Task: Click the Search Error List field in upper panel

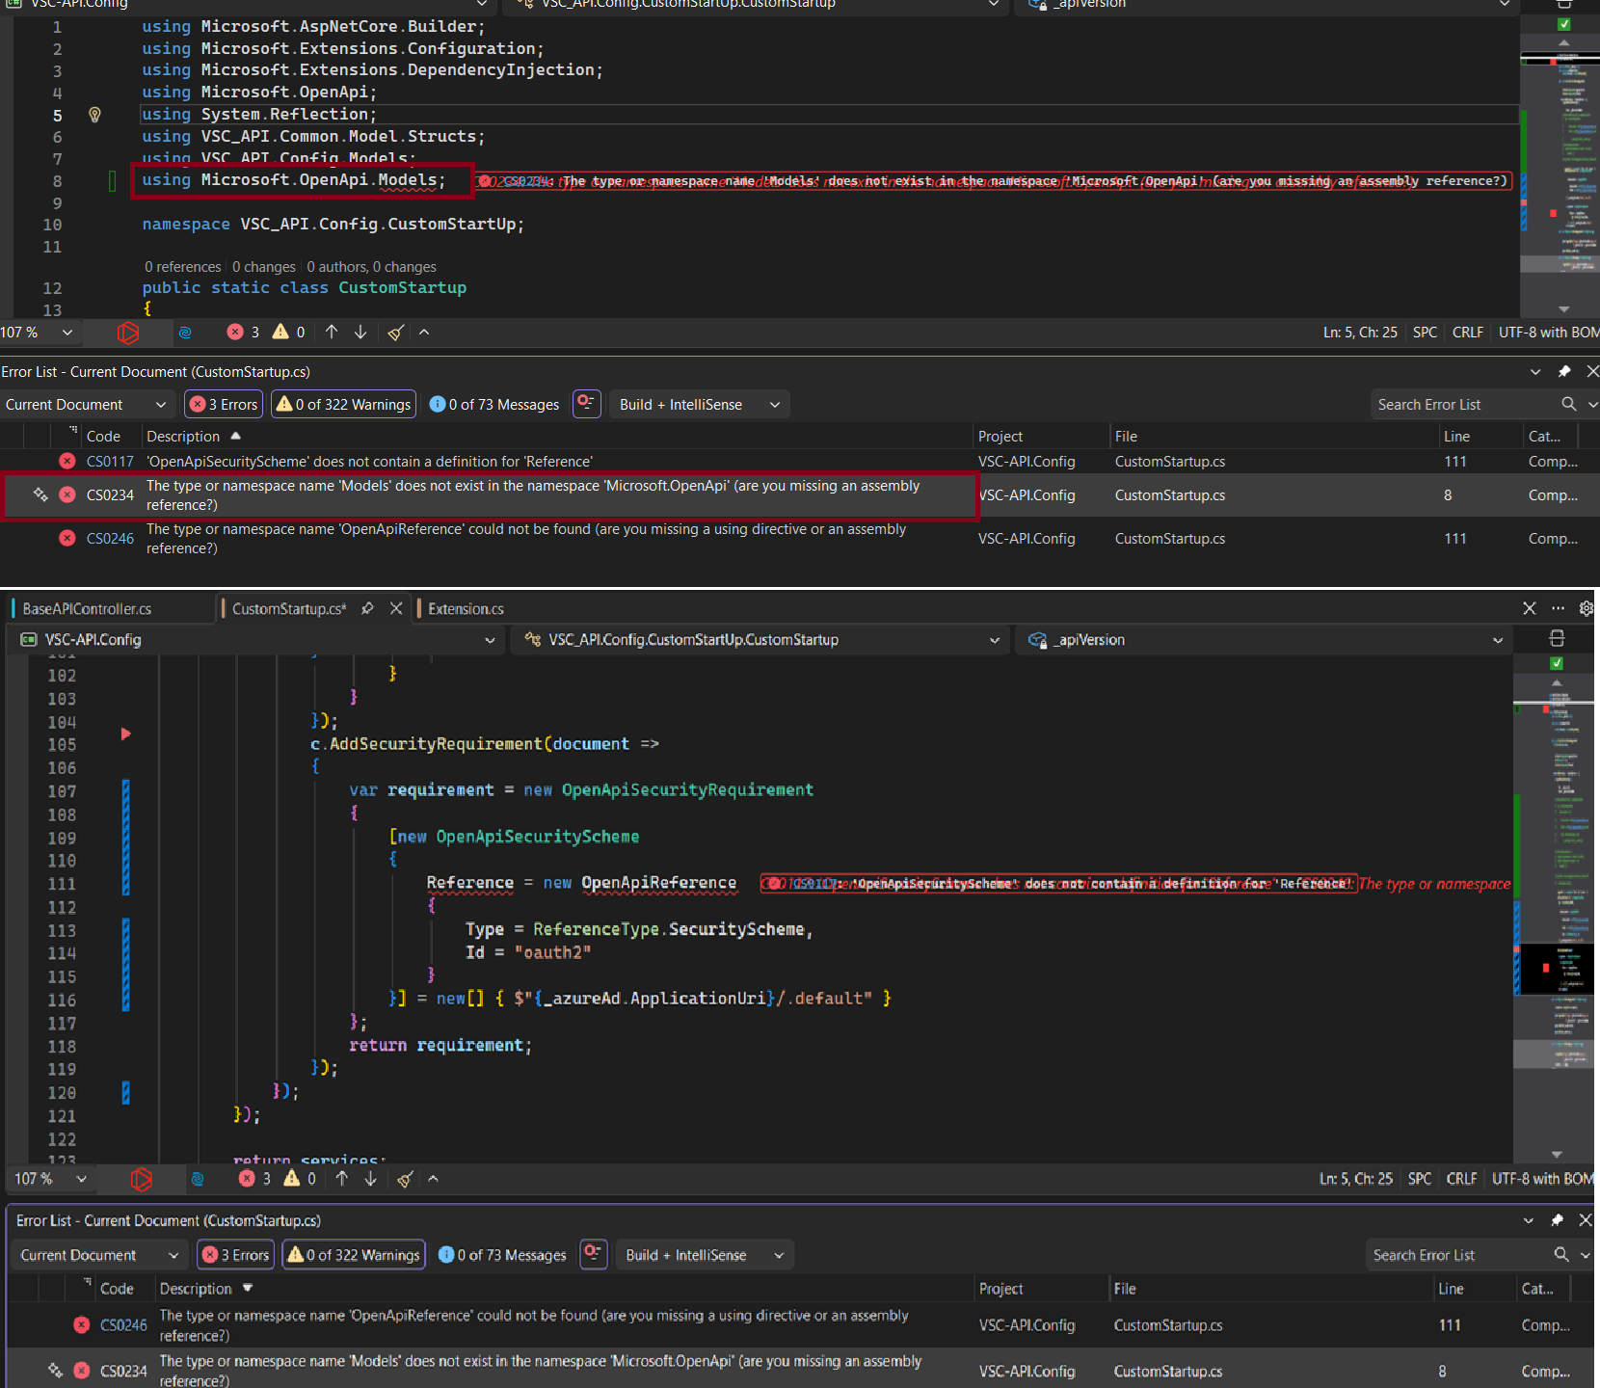Action: click(1464, 404)
